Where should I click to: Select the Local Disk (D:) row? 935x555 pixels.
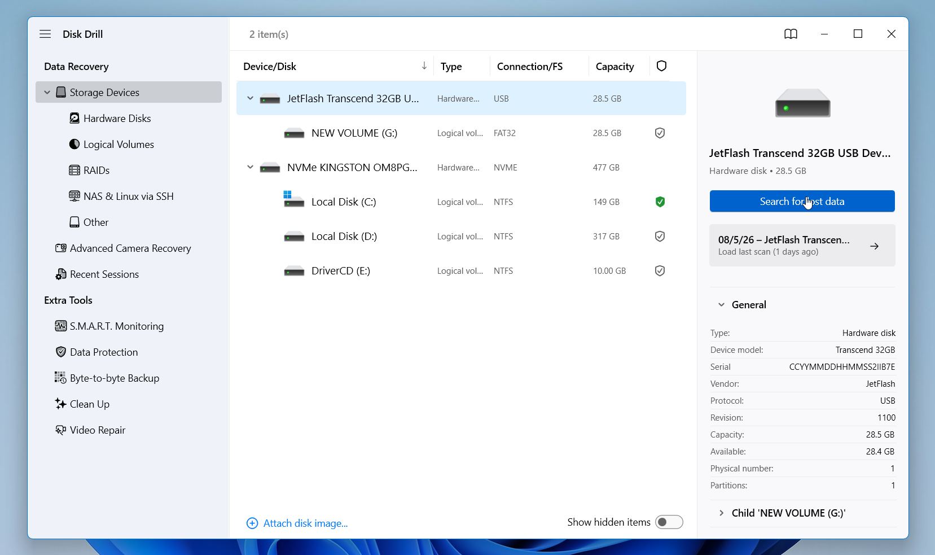click(461, 236)
